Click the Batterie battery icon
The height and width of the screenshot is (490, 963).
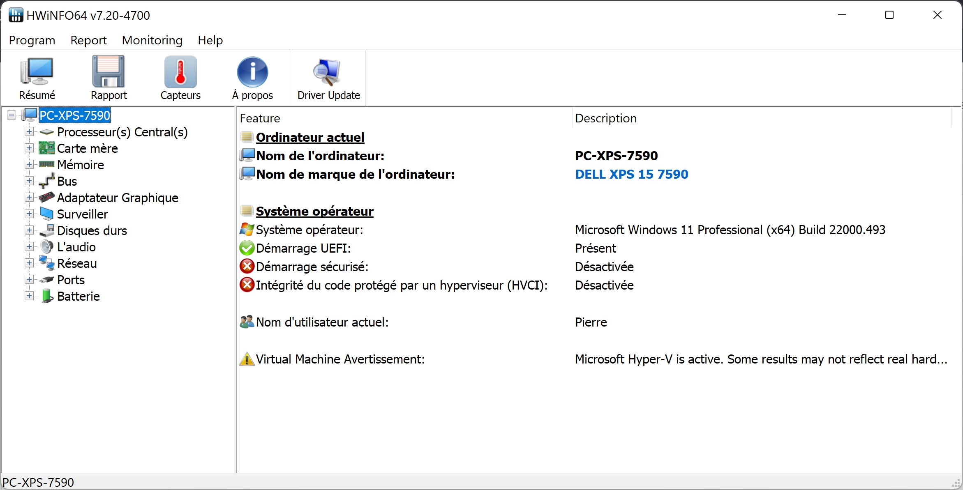47,296
